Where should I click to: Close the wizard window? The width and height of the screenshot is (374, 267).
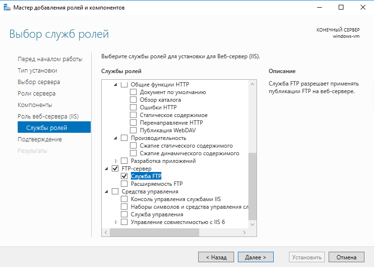point(363,7)
